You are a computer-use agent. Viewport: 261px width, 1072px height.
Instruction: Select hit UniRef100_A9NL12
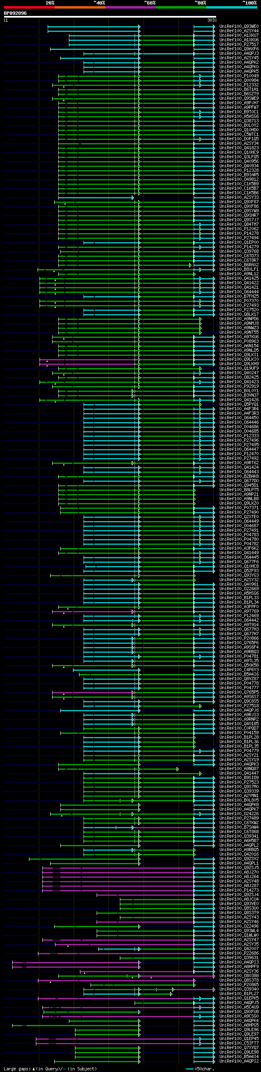tap(239, 274)
